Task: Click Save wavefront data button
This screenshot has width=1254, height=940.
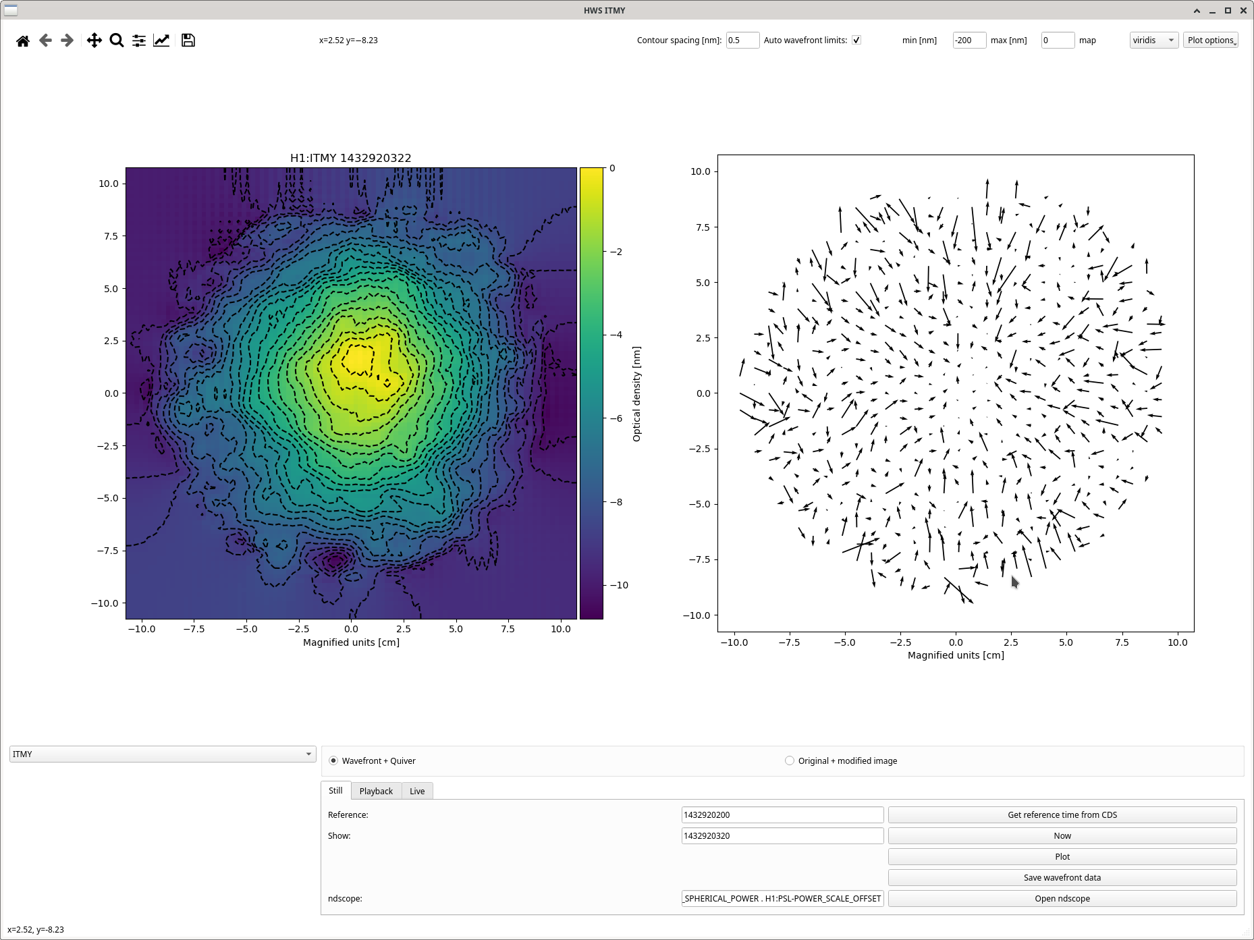Action: 1062,877
